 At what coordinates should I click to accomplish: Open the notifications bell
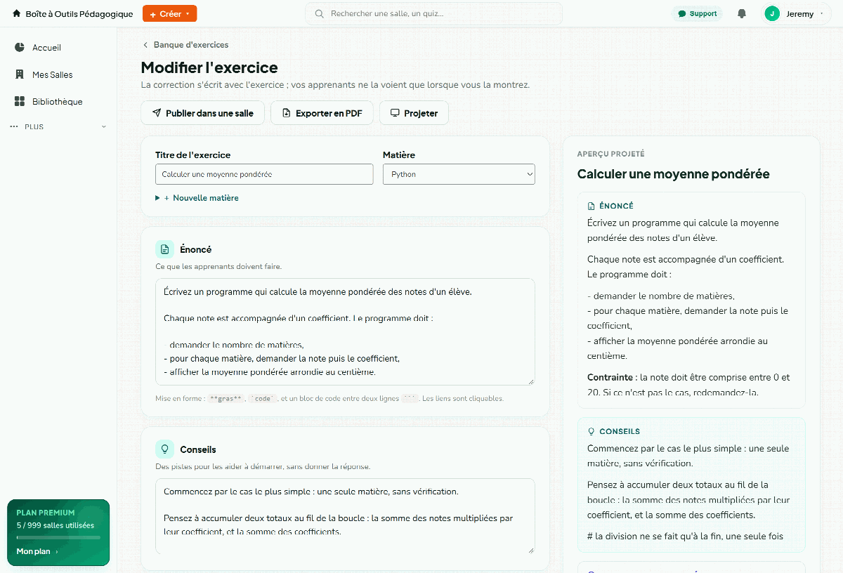[742, 13]
